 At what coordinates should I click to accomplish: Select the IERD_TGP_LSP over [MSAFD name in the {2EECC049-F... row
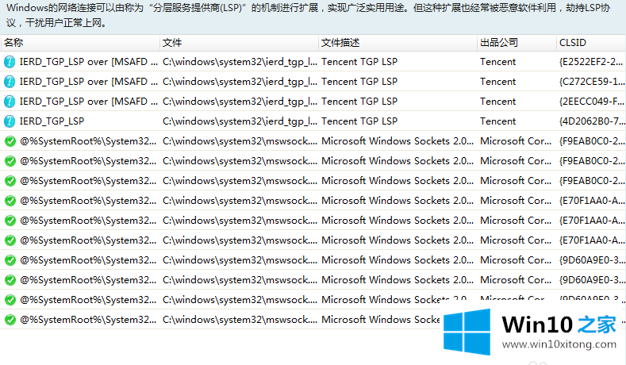coord(89,102)
